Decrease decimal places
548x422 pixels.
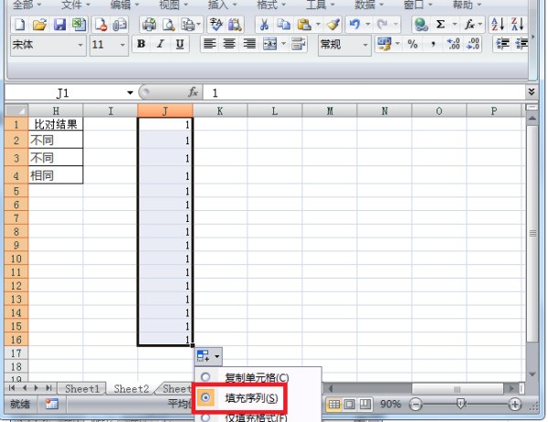click(x=472, y=45)
